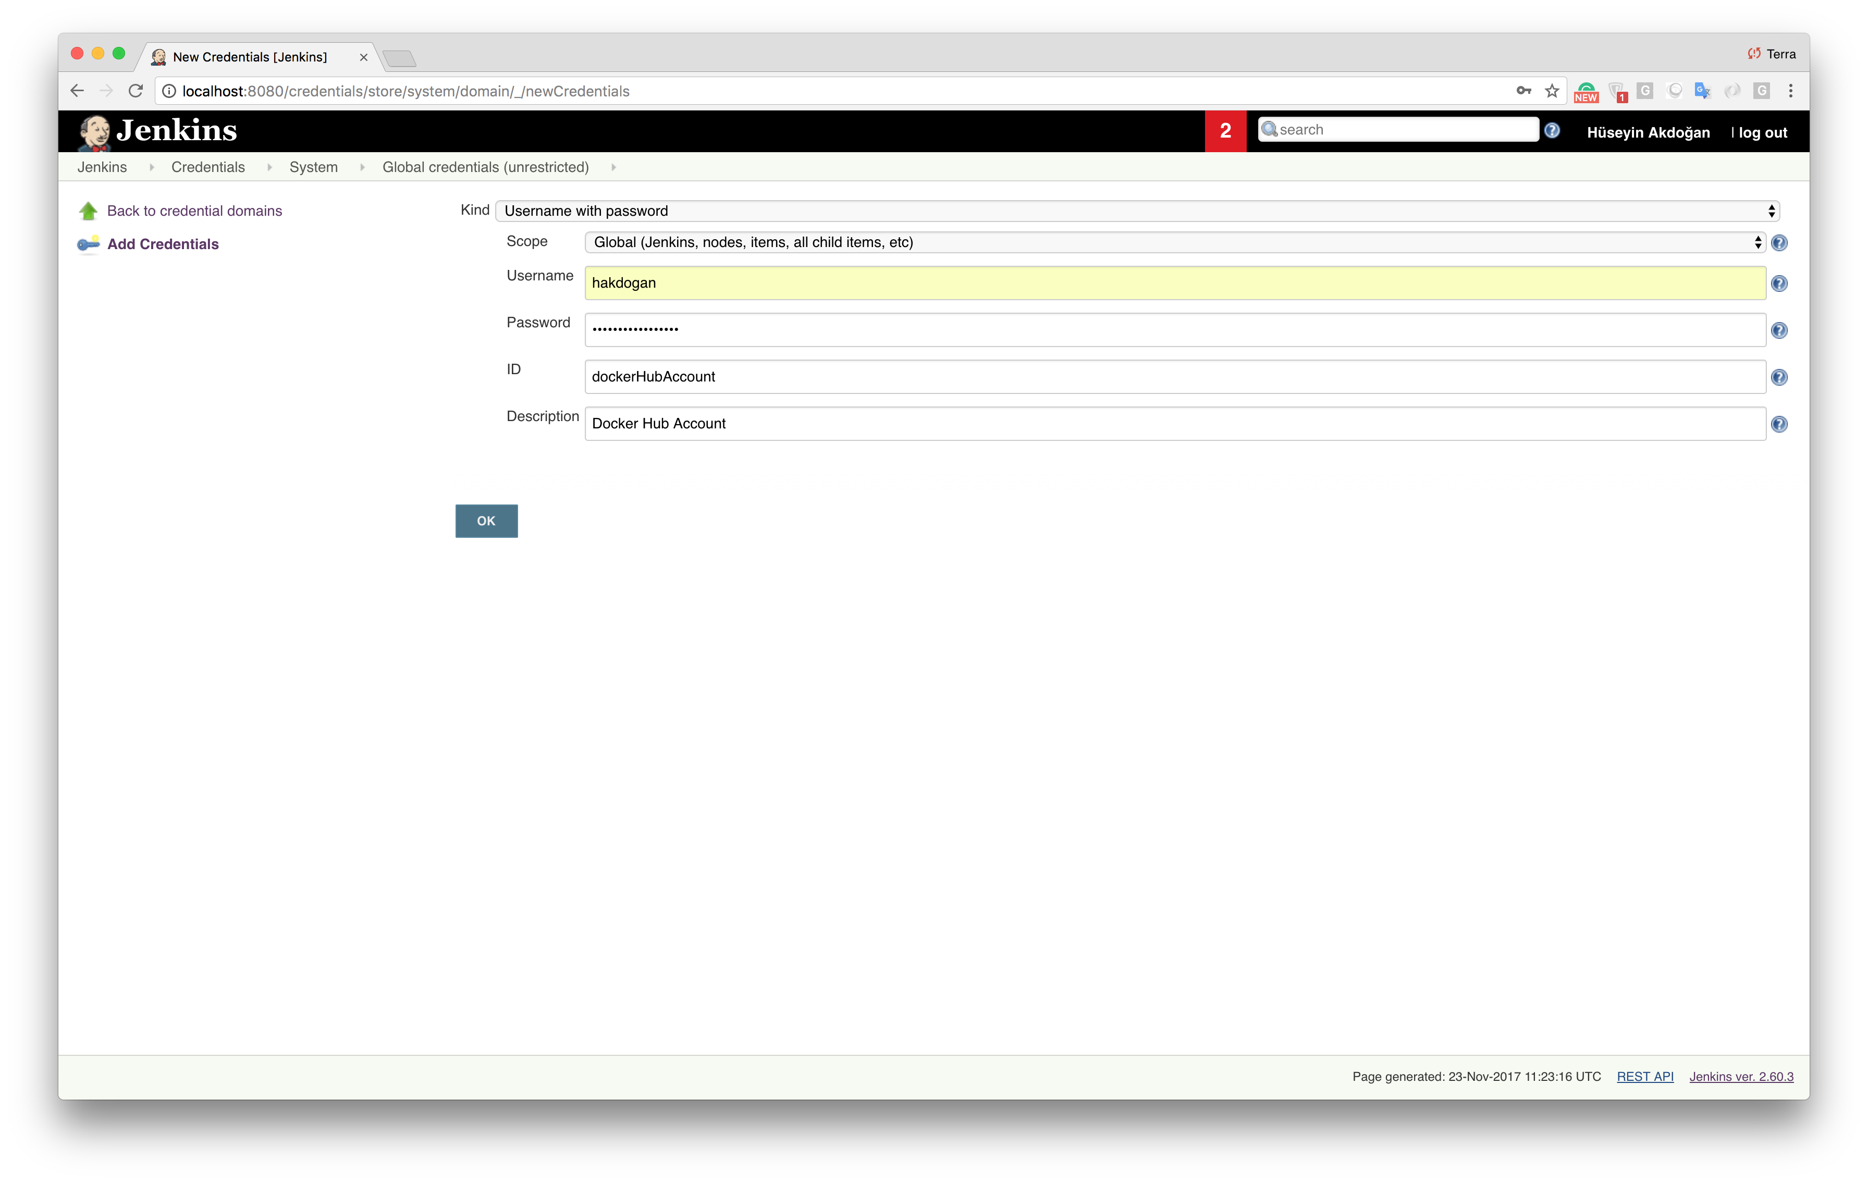Click the Global credentials breadcrumb item

click(x=485, y=166)
